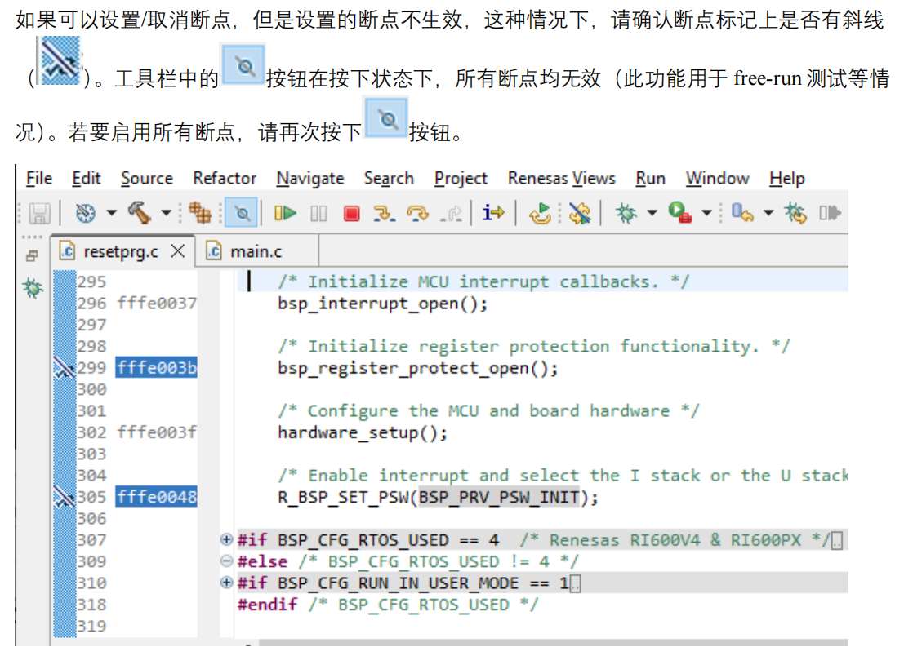Click BSP_PRV_PSW_INIT macro in code

tap(499, 497)
